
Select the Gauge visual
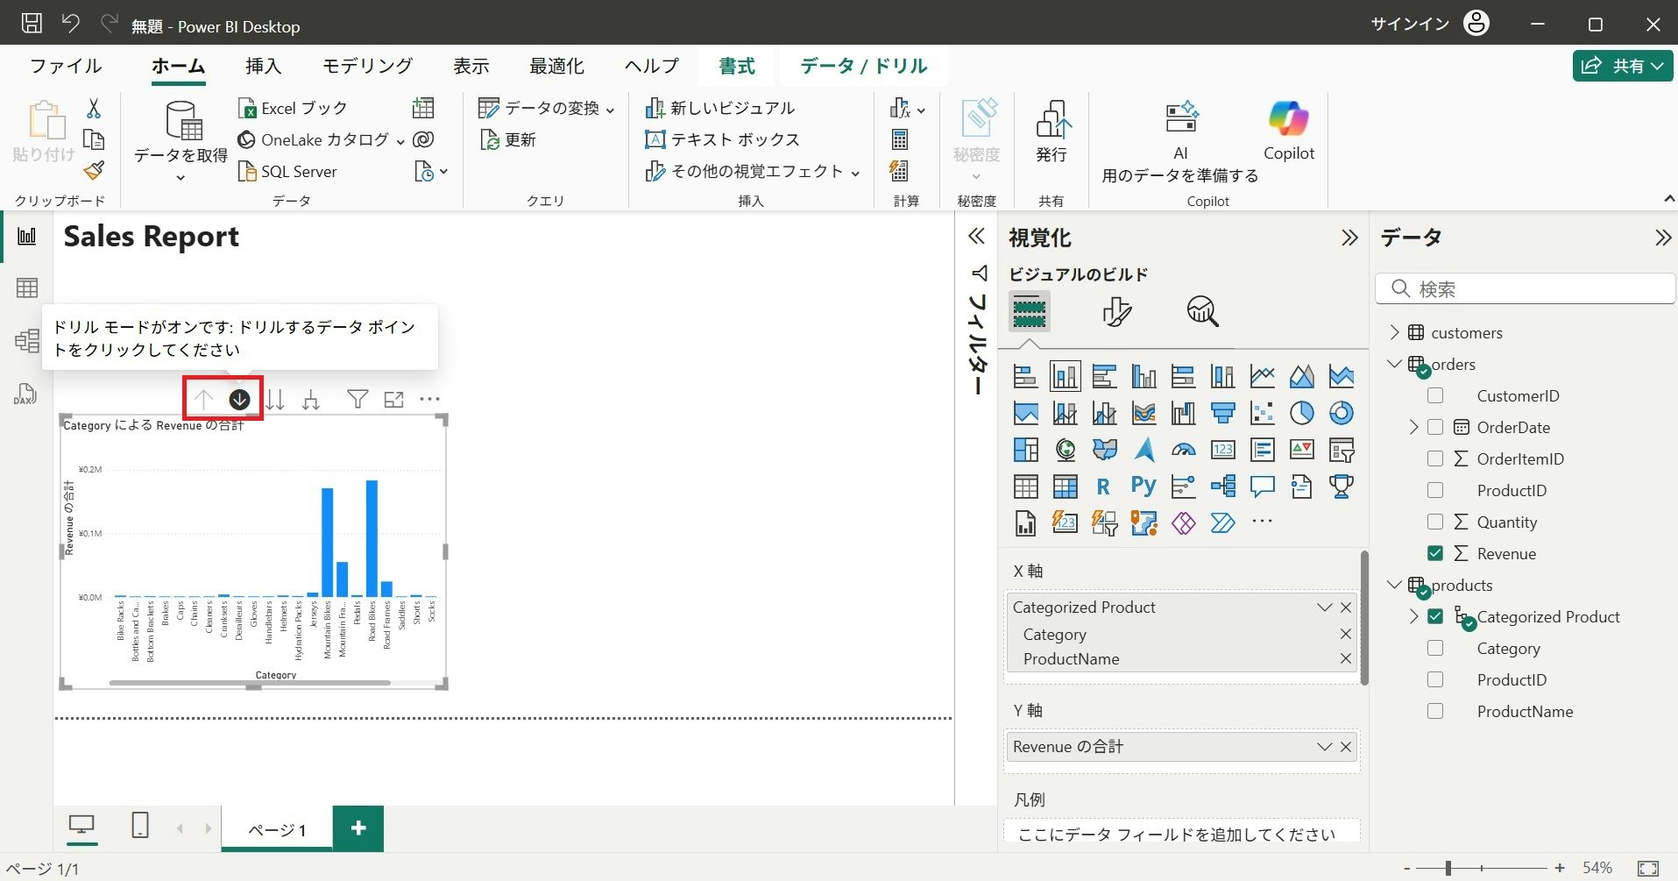click(1184, 450)
